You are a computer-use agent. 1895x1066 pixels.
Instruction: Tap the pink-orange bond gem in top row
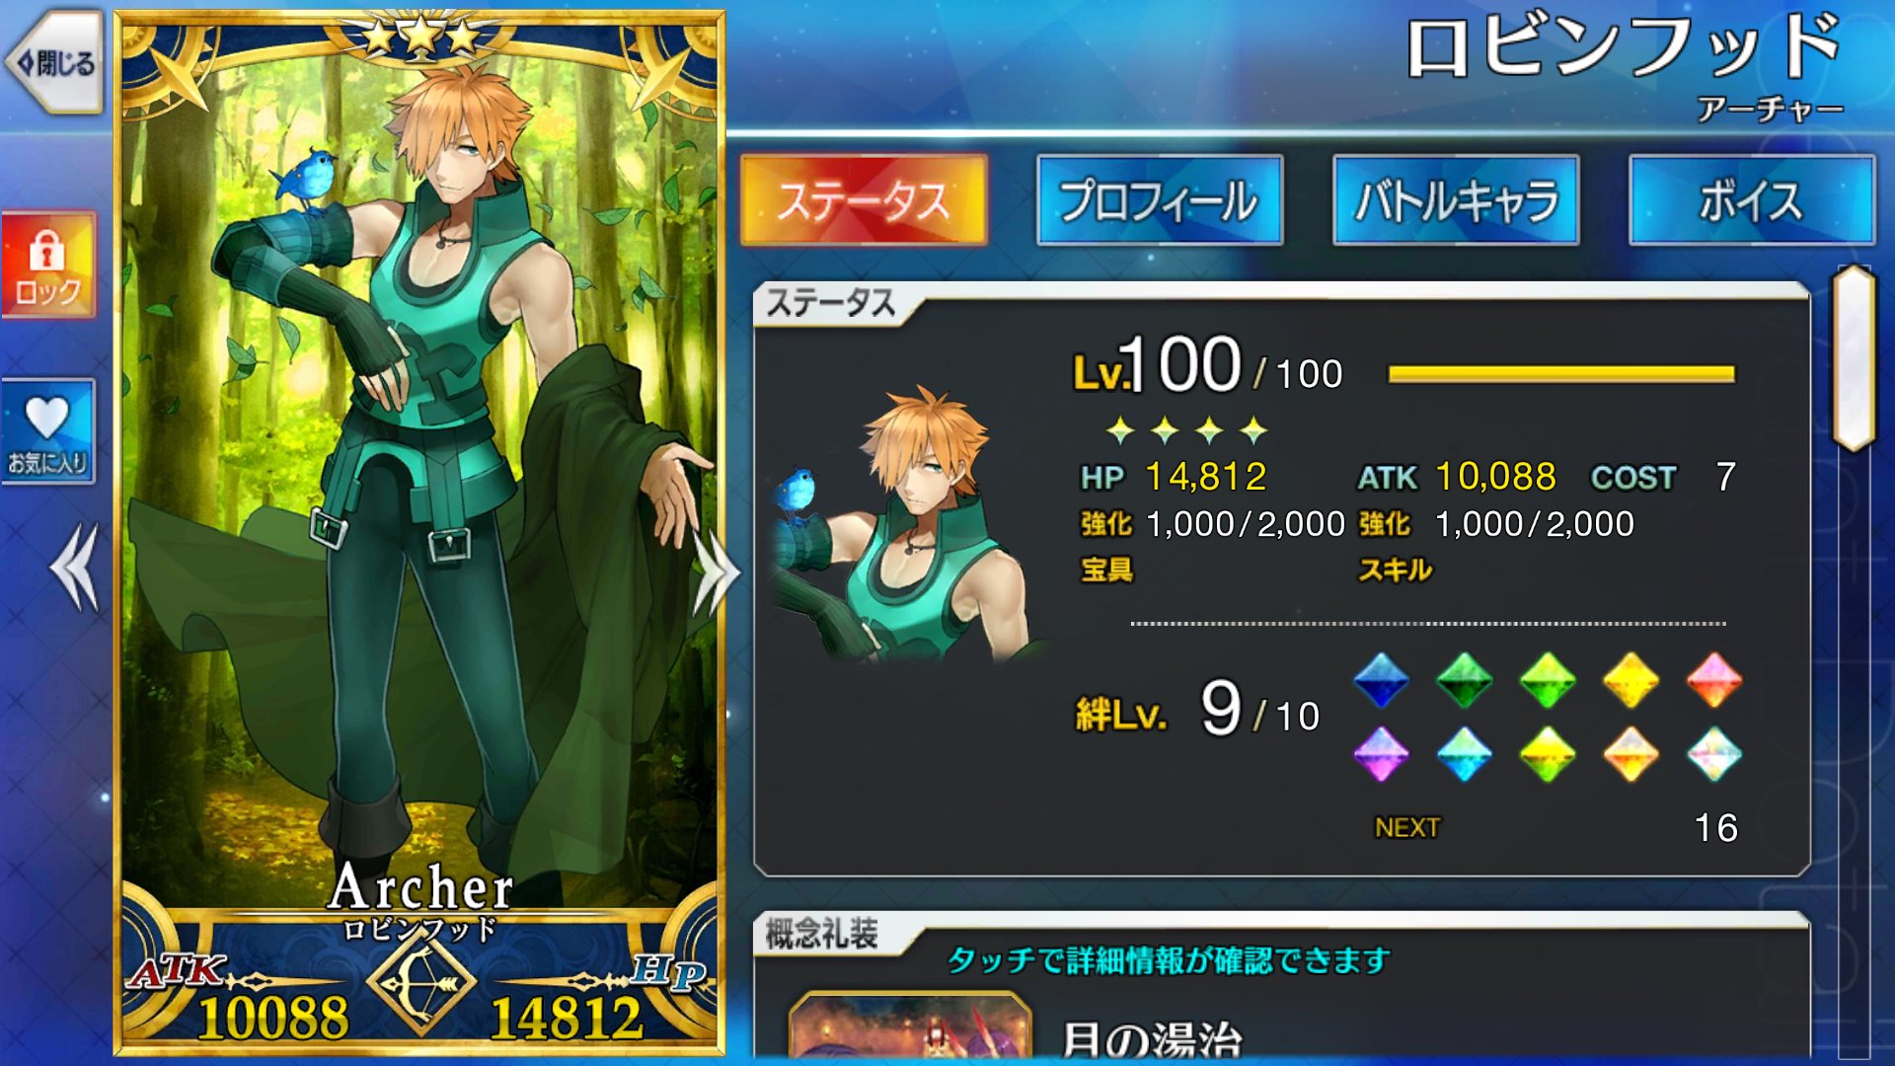click(1714, 680)
